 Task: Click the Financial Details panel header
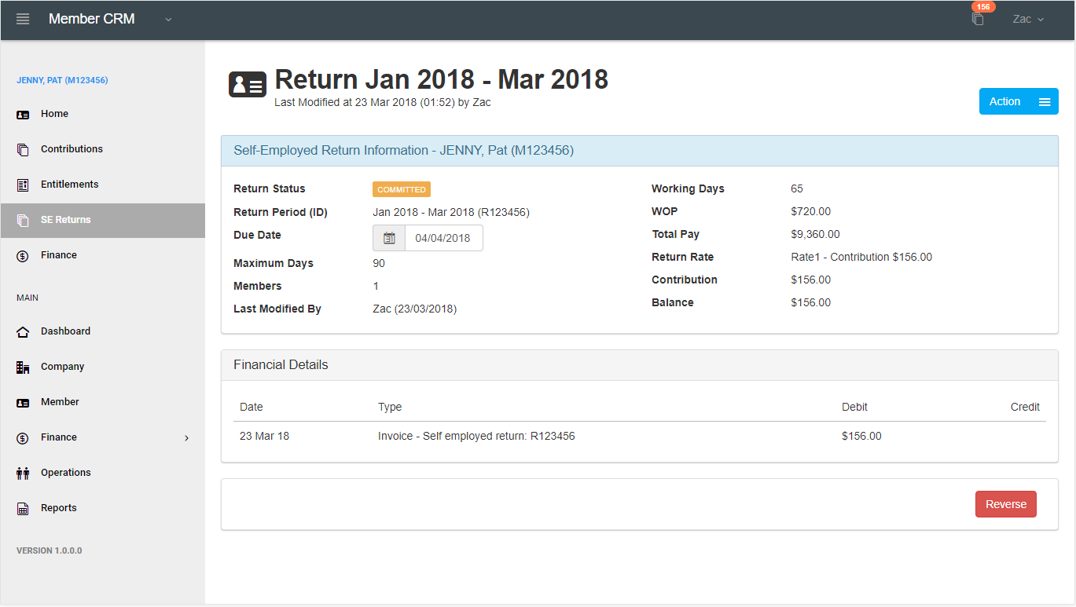(x=640, y=365)
